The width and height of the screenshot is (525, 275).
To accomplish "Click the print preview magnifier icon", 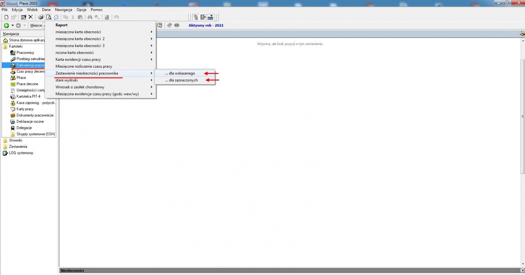I will (48, 17).
